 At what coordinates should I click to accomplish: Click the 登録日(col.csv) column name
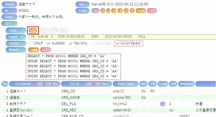click(21, 110)
